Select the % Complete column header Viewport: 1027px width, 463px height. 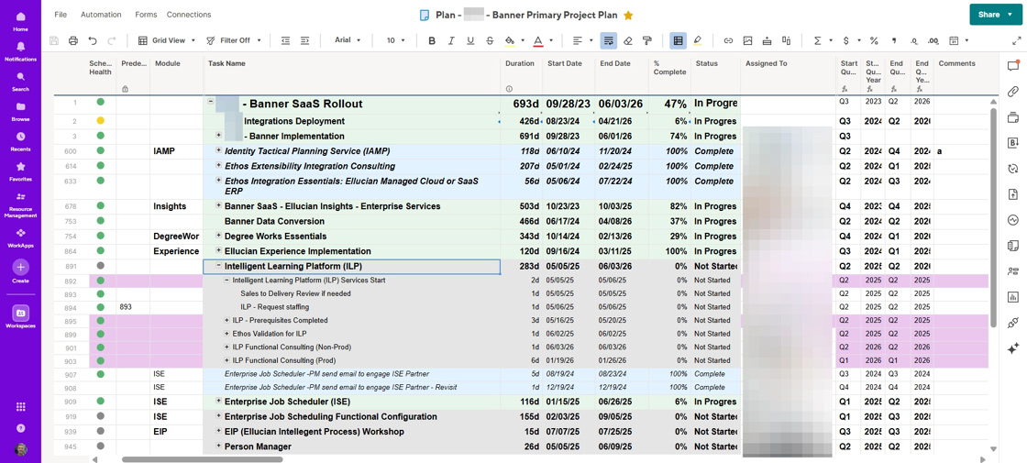tap(670, 74)
